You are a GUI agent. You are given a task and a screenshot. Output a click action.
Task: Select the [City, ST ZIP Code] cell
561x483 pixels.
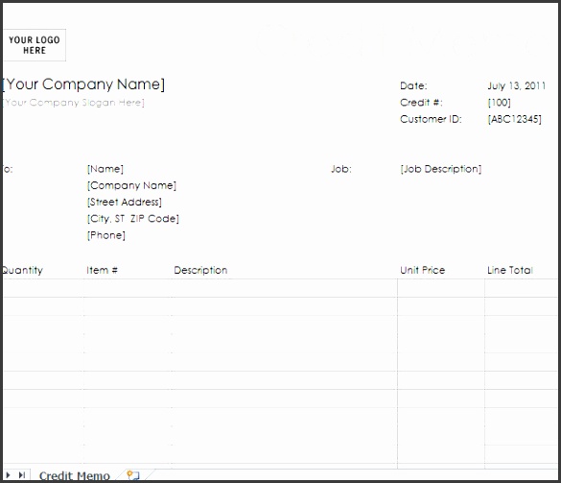pyautogui.click(x=132, y=219)
